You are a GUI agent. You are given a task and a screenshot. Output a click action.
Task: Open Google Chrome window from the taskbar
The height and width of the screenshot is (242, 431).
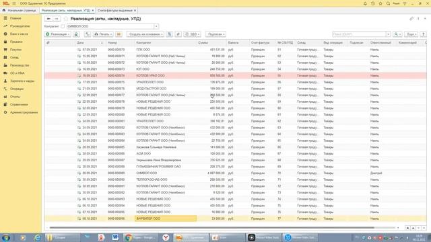point(141,237)
